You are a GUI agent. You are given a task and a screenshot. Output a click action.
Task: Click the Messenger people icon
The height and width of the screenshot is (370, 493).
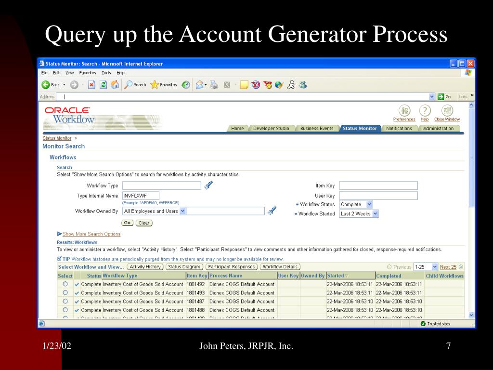(303, 85)
